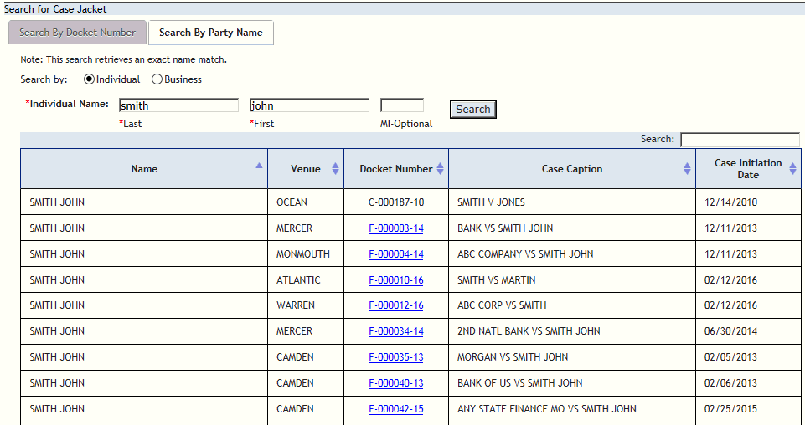Sort by Docket Number sort arrows

point(440,169)
